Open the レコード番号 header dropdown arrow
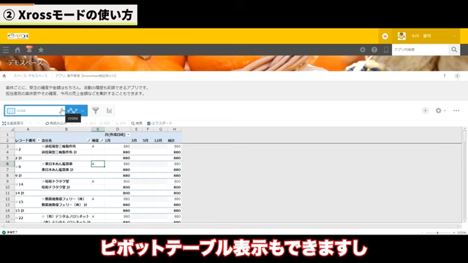Image resolution: width=468 pixels, height=263 pixels. click(39, 140)
